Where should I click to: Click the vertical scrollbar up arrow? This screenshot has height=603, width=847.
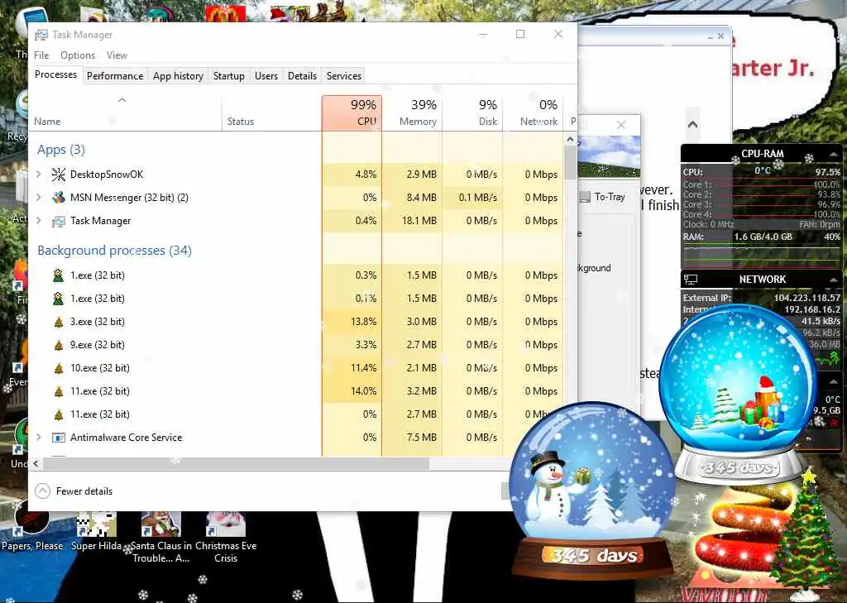(570, 140)
